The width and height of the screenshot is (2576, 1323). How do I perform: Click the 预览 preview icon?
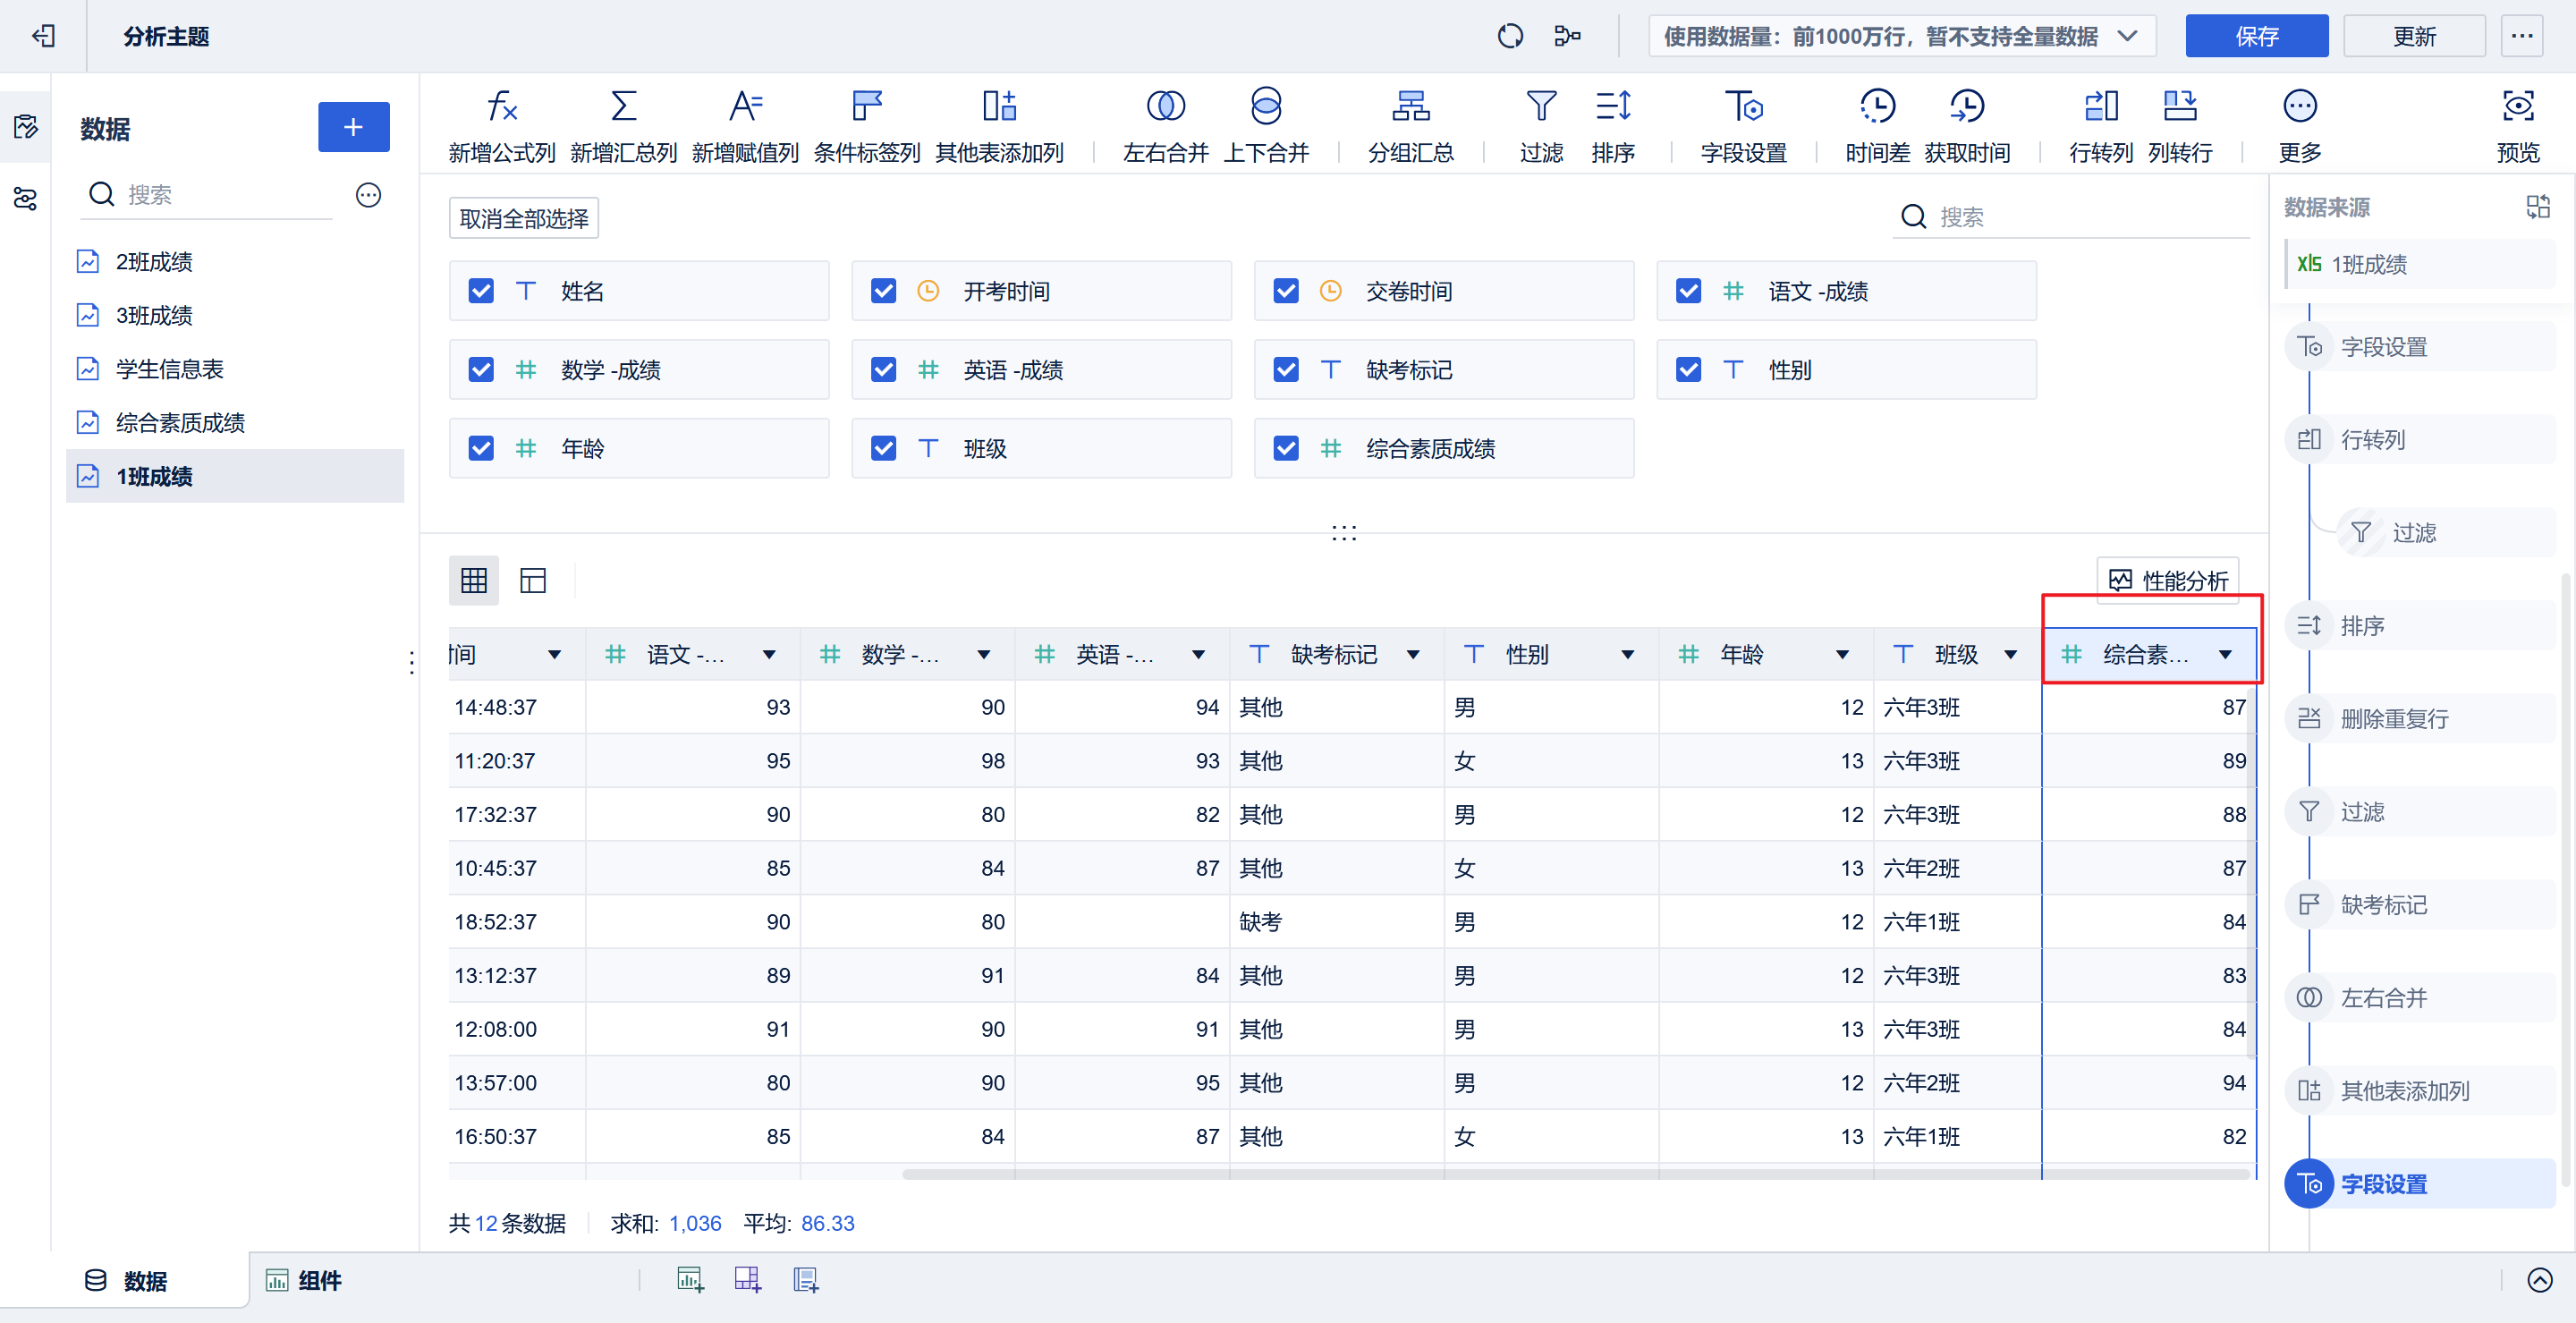(x=2517, y=106)
